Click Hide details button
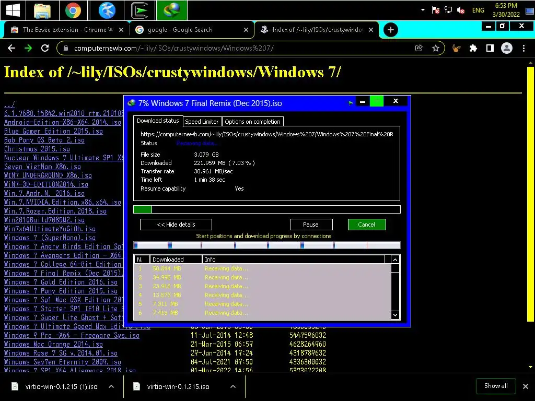The width and height of the screenshot is (535, 401). coord(176,225)
